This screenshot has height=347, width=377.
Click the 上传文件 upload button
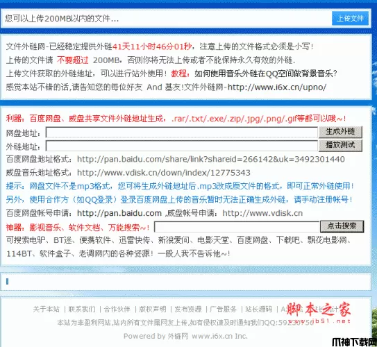point(350,18)
